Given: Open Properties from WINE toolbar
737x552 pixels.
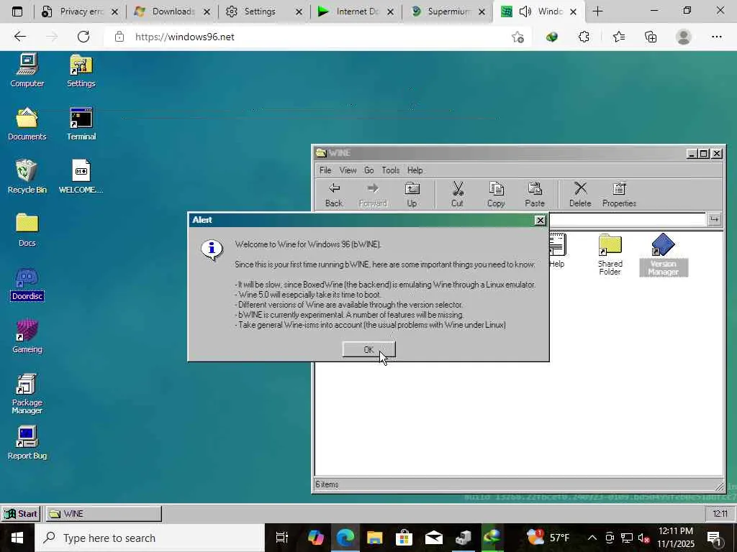Looking at the screenshot, I should point(619,195).
